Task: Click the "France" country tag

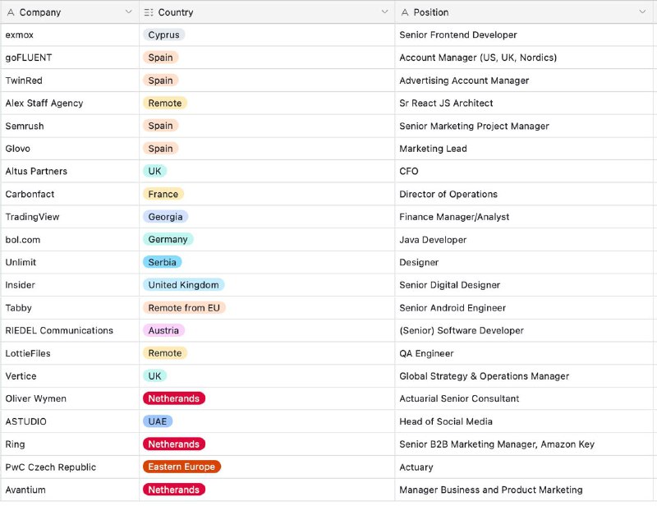Action: pyautogui.click(x=163, y=194)
